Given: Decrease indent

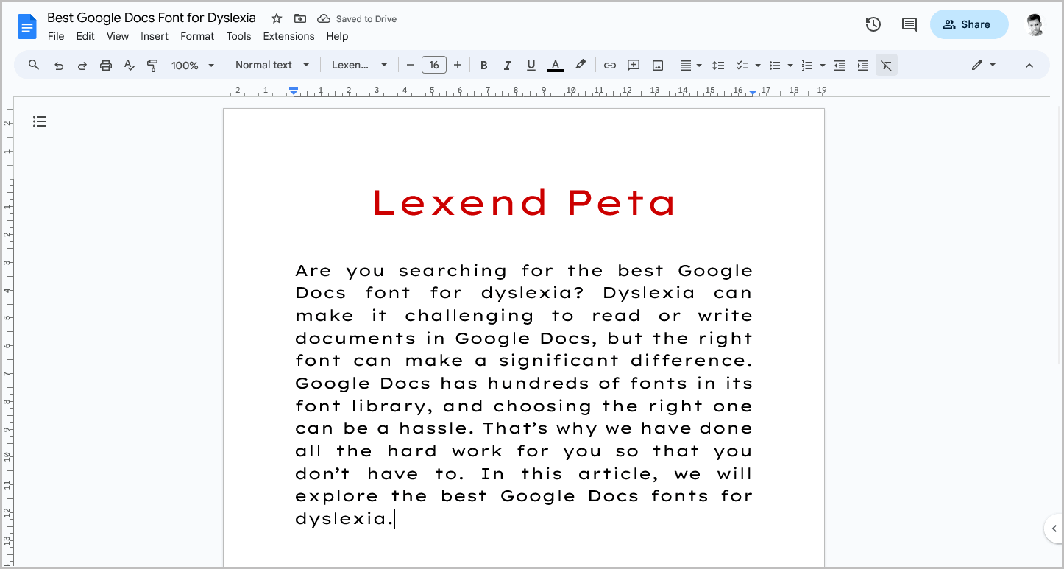Looking at the screenshot, I should [840, 66].
